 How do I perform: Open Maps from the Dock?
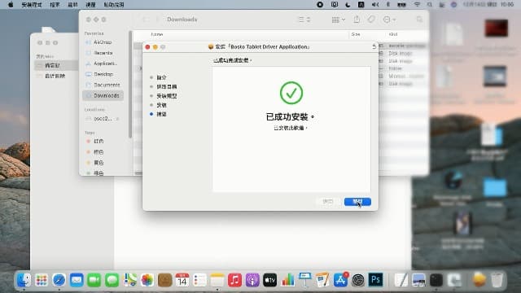129,280
